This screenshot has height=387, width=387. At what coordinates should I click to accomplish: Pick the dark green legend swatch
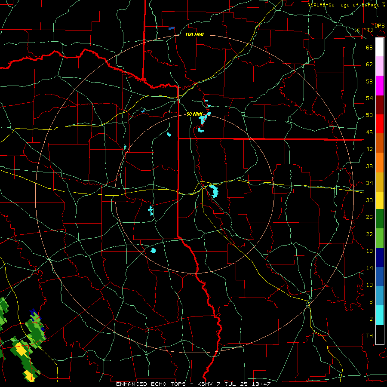coord(380,219)
